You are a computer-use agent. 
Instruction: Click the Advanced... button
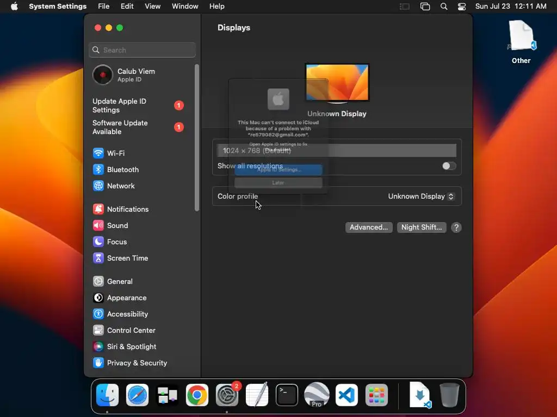[x=369, y=228]
